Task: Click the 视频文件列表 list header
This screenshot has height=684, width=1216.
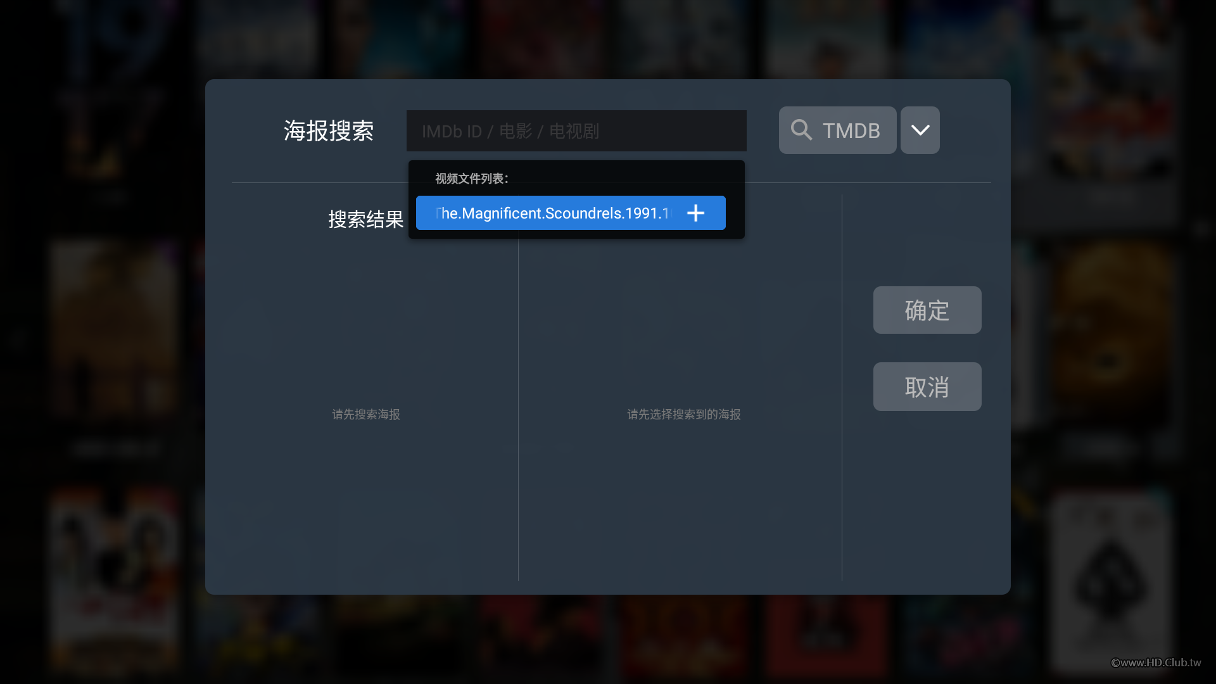Action: (471, 179)
